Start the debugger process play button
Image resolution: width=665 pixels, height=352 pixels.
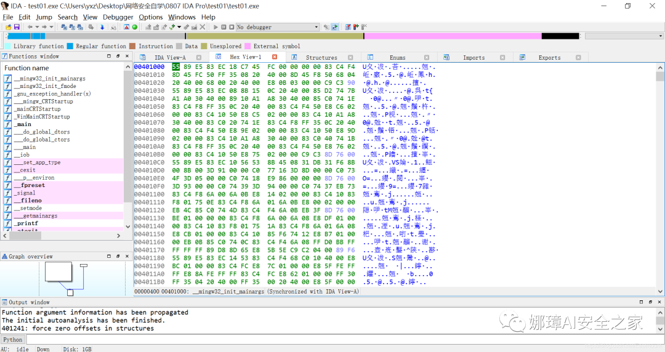216,27
